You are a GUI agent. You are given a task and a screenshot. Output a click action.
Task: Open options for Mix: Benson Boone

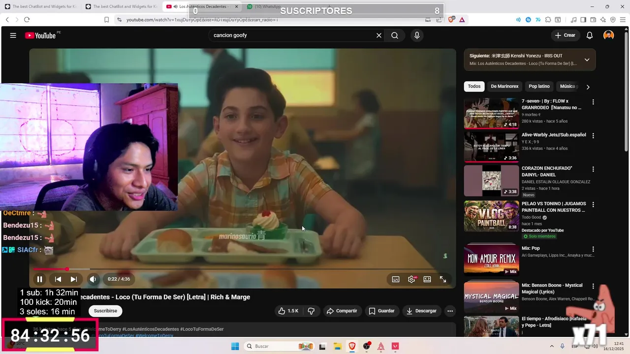coord(593,286)
